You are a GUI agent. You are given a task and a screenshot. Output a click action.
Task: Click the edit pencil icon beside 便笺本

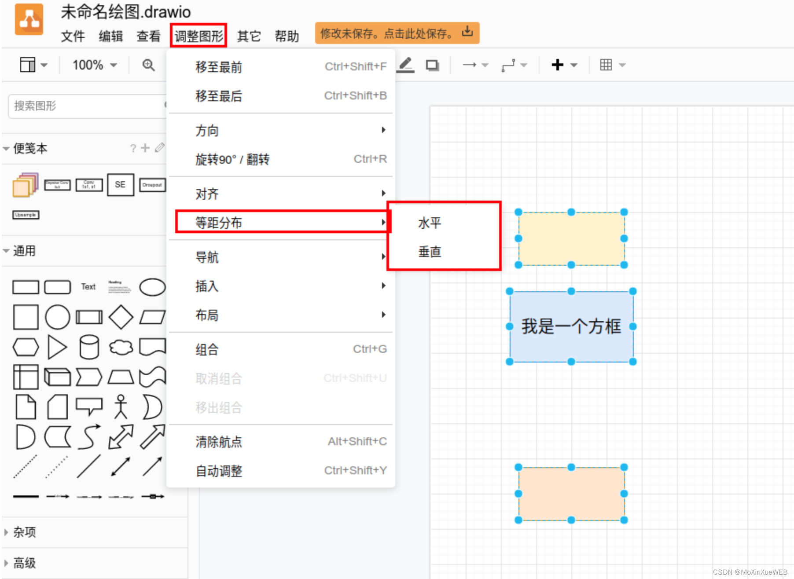tap(159, 148)
